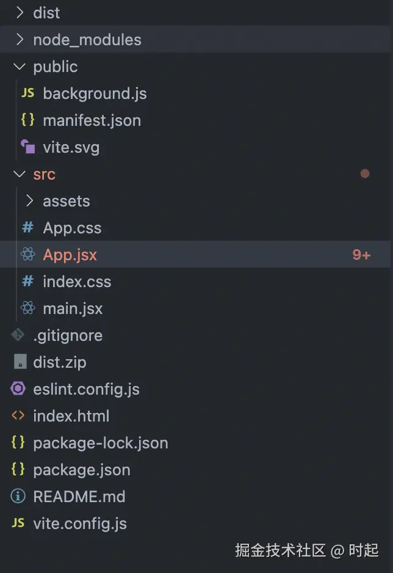
Task: Click the purple icon beside vite.svg
Action: 27,147
